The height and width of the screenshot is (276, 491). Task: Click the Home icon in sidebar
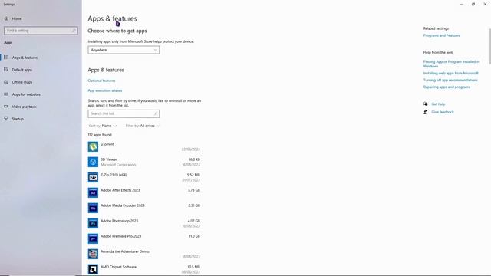pos(6,18)
